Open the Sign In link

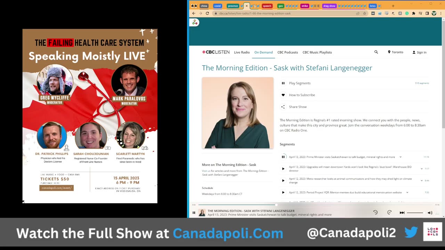(x=419, y=52)
